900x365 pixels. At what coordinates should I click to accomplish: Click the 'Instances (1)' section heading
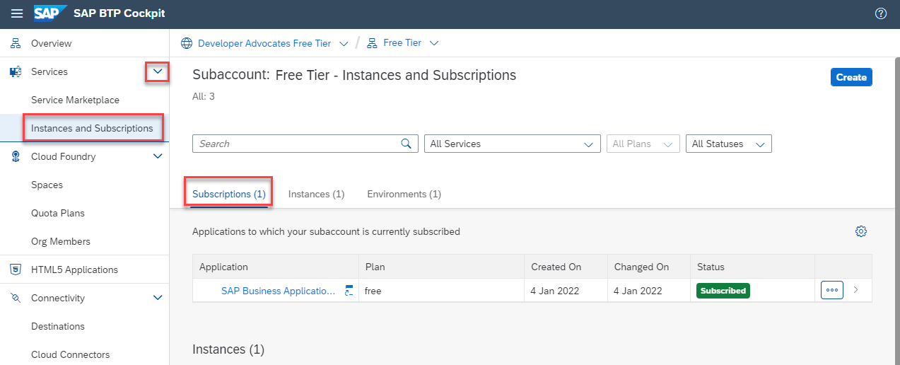pyautogui.click(x=228, y=349)
